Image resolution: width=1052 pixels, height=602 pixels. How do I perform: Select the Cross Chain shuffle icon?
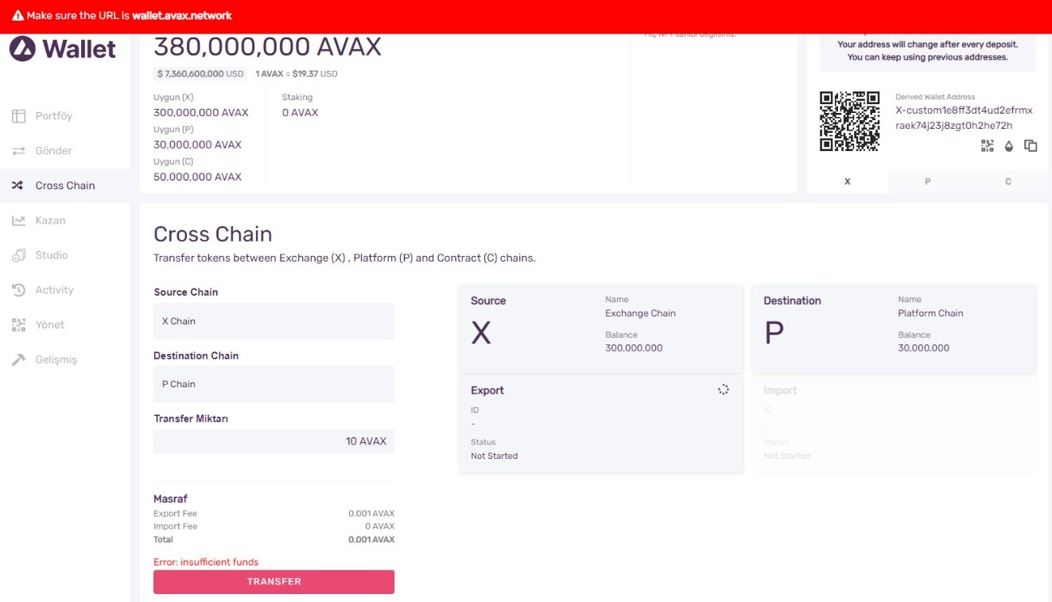coord(17,185)
